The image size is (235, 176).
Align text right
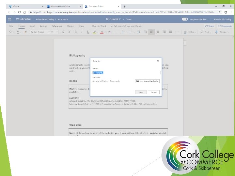coord(164,32)
